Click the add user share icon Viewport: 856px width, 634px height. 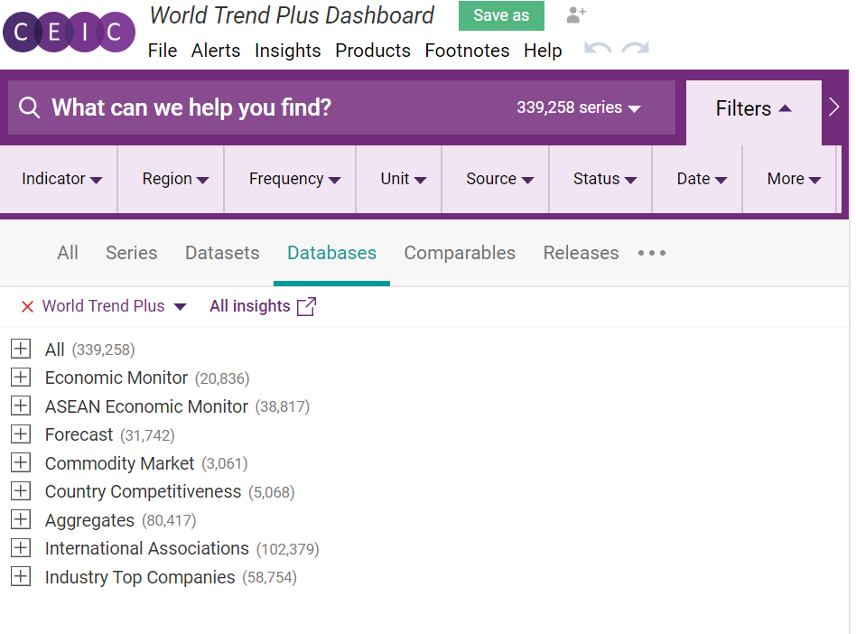point(576,14)
